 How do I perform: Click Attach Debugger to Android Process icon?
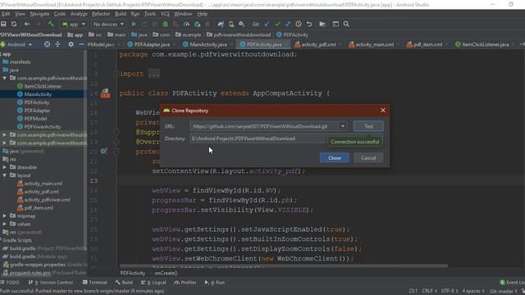tap(197, 24)
